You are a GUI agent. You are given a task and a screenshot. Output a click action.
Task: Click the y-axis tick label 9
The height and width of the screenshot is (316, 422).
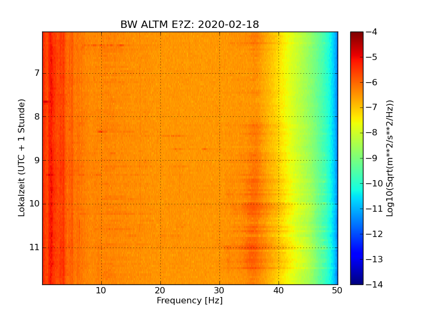click(x=37, y=161)
